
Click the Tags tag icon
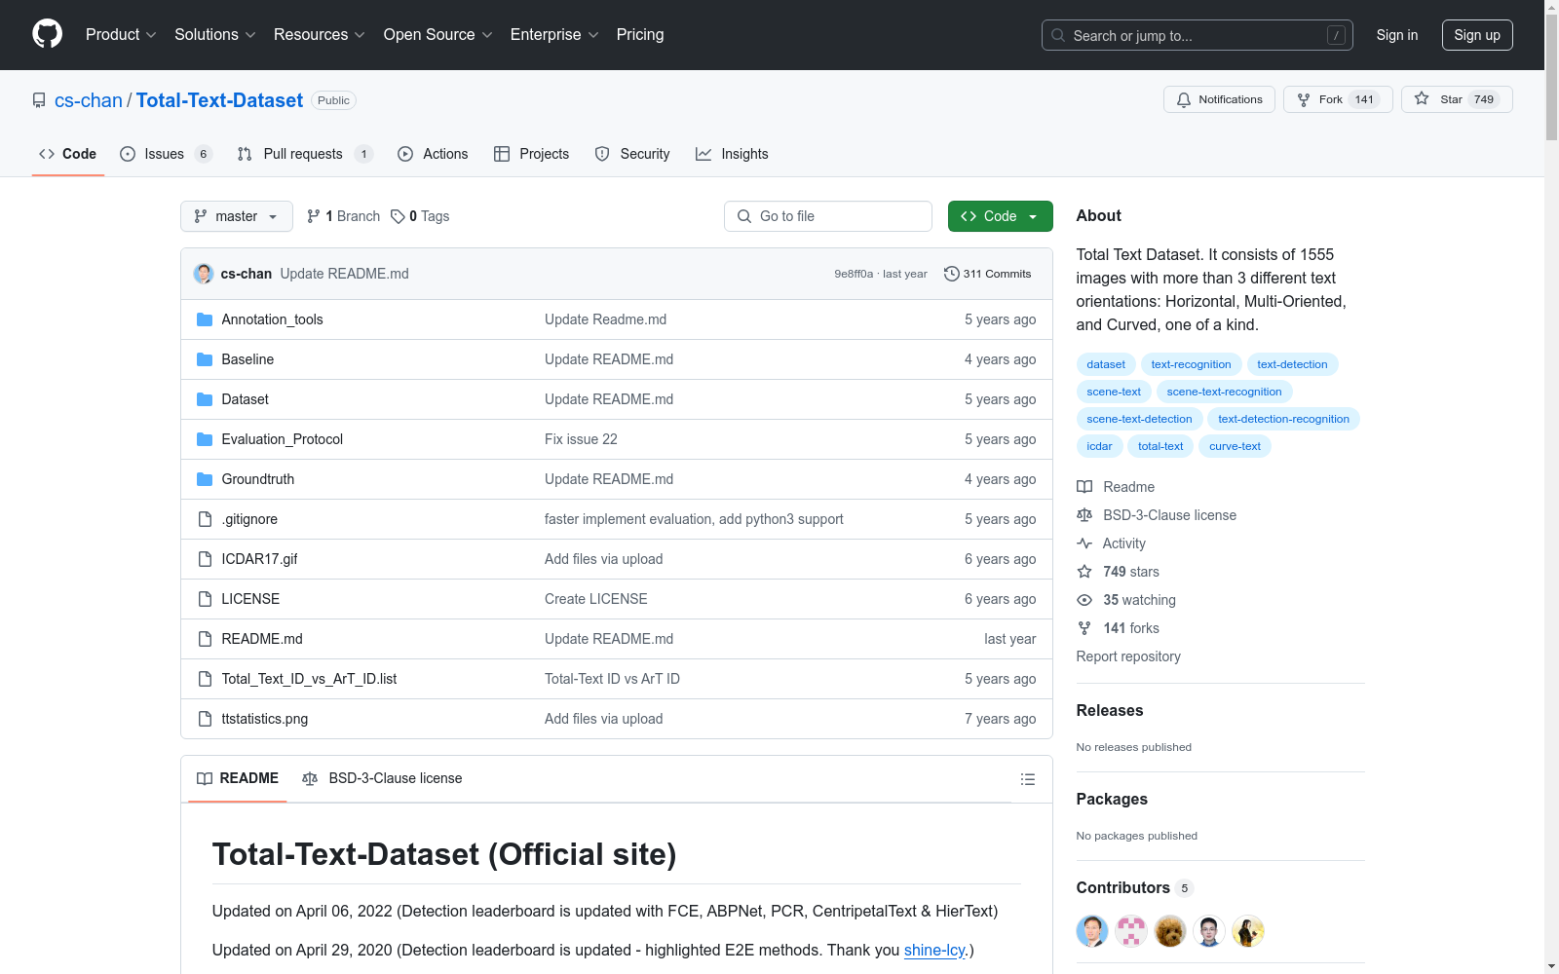398,216
